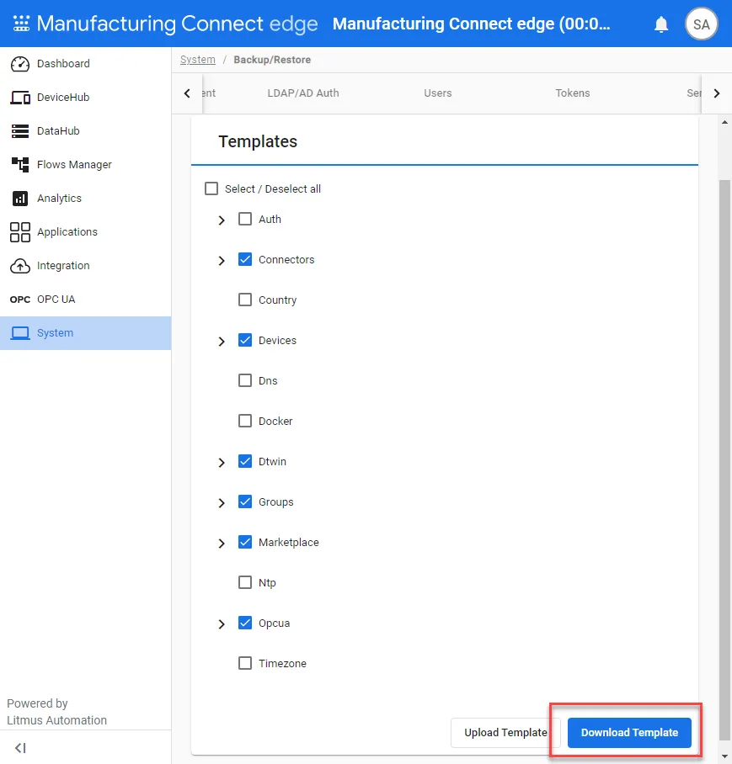This screenshot has height=764, width=732.
Task: Expand the Groups tree node
Action: pyautogui.click(x=222, y=503)
